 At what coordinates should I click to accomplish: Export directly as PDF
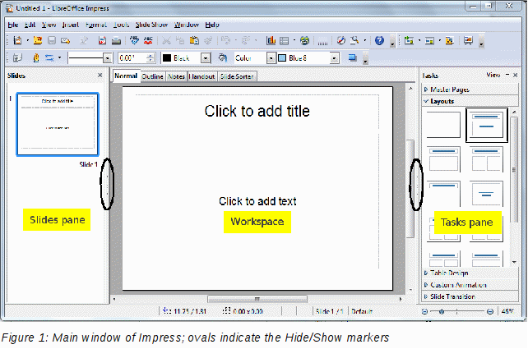102,41
